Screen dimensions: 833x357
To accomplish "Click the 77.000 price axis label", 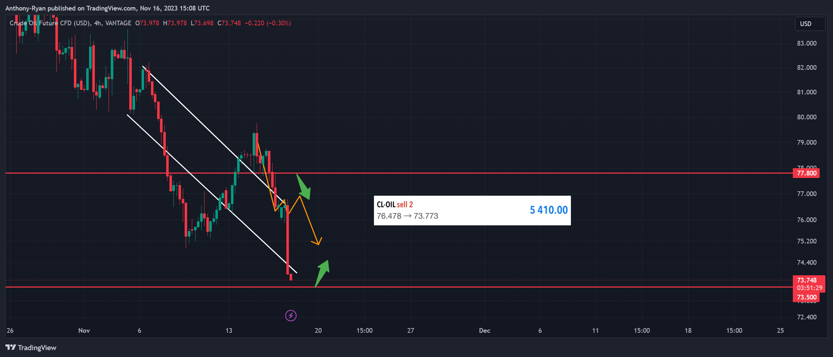I will pos(807,194).
